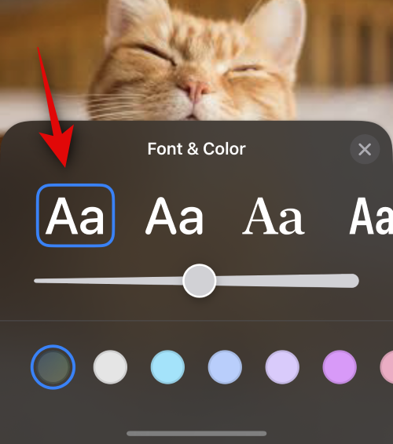Screen dimensions: 393x444
Task: Select the partially visible condensed Aa font
Action: click(371, 216)
